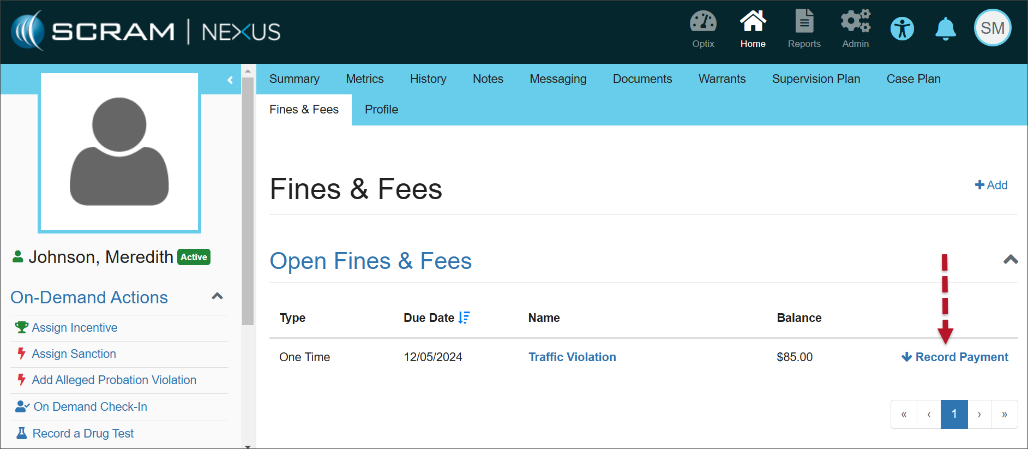
Task: Click Assign Incentive action
Action: click(75, 328)
